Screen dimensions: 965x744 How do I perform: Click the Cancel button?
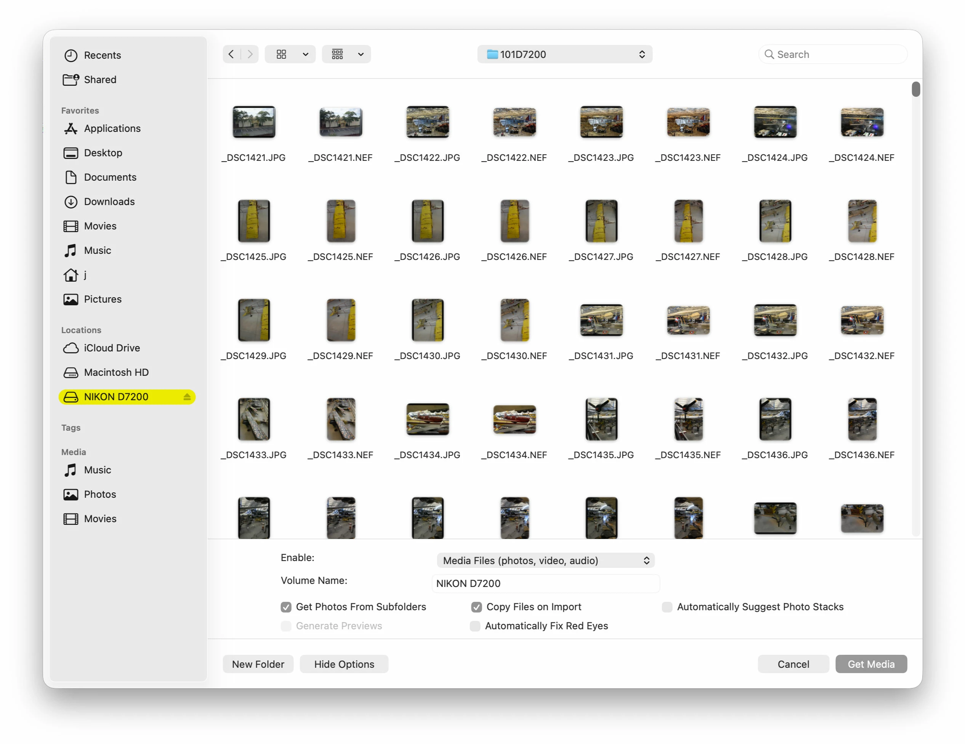click(x=793, y=664)
